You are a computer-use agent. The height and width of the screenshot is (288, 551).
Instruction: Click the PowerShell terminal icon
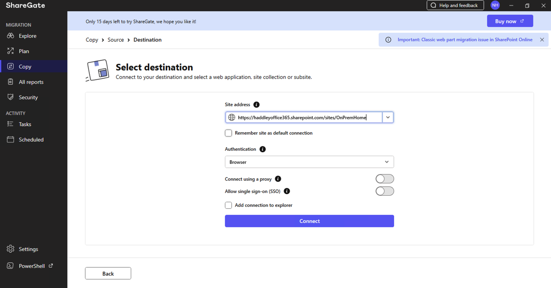pyautogui.click(x=10, y=266)
